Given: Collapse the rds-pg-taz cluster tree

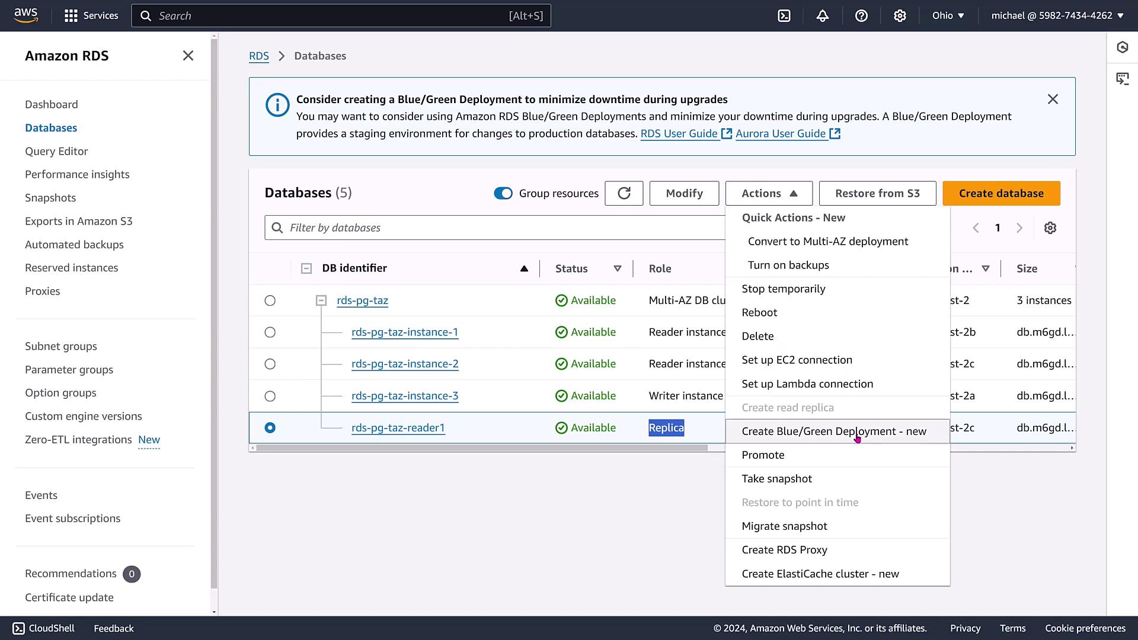Looking at the screenshot, I should [321, 300].
